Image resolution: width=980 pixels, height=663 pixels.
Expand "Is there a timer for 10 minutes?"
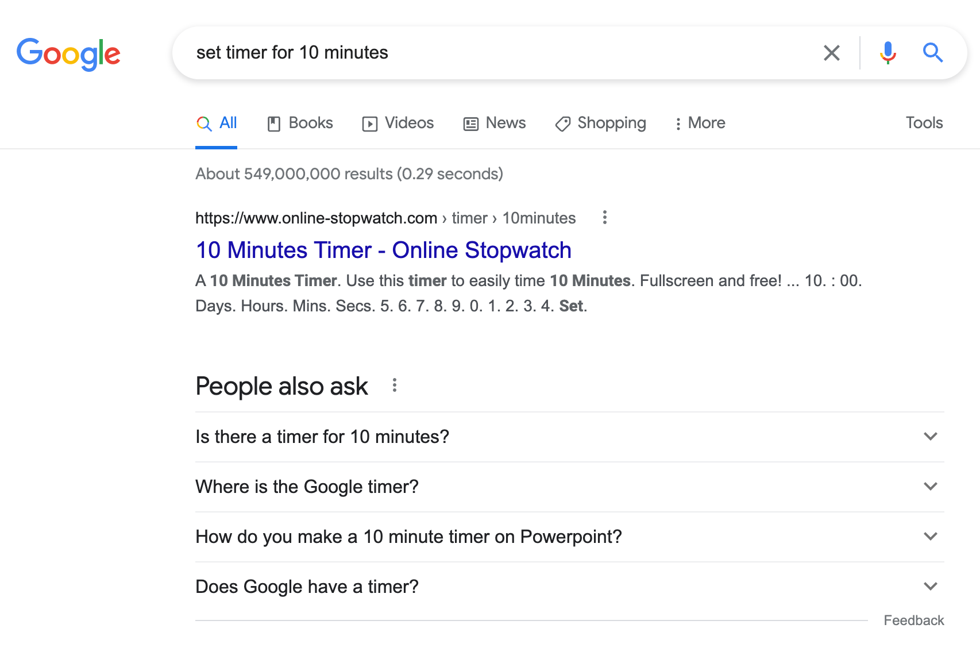click(931, 437)
